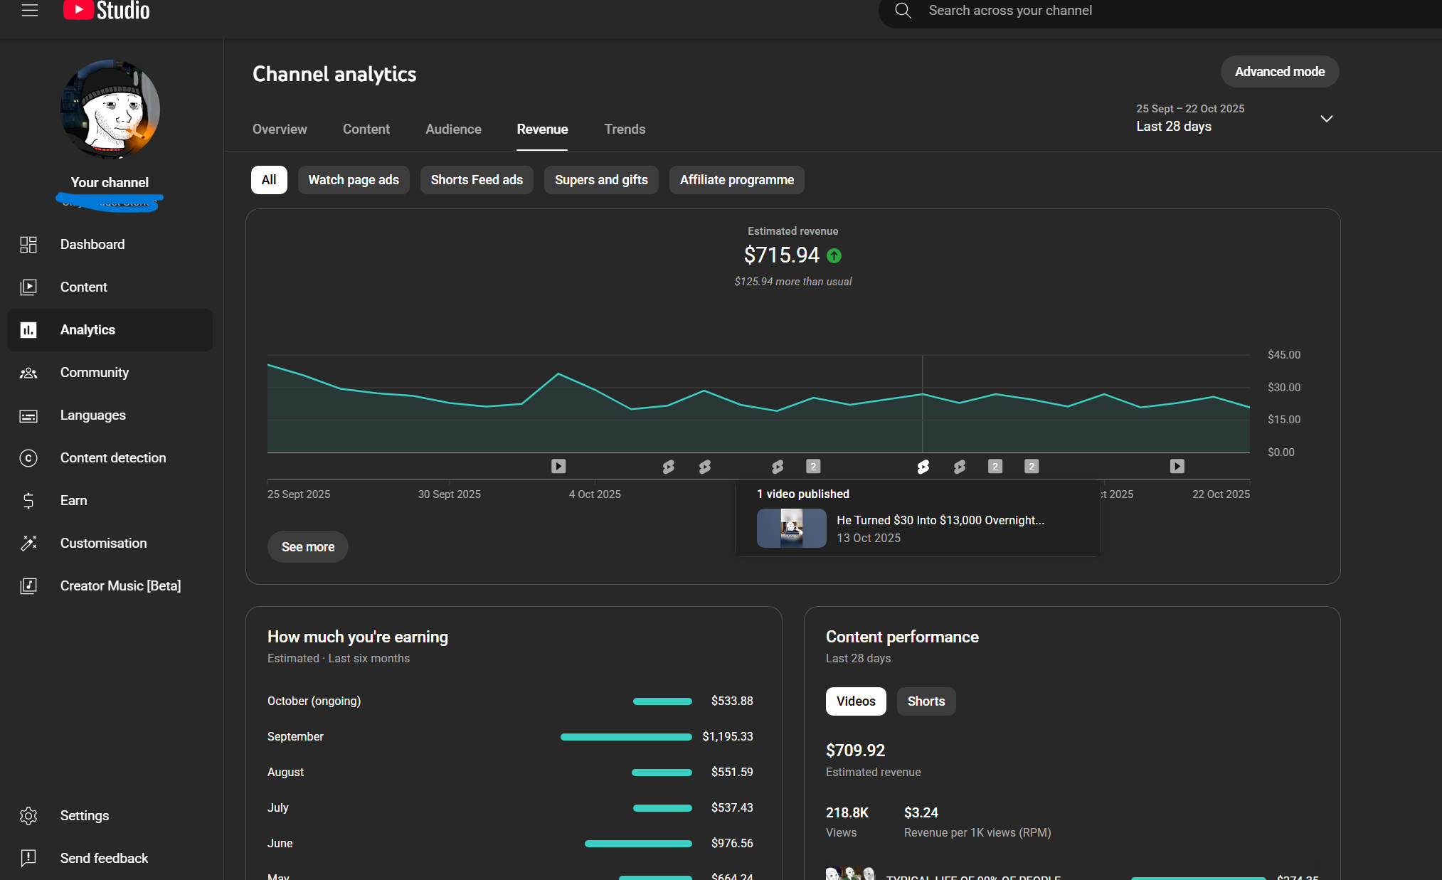Open the Trends tab
The image size is (1442, 880).
coord(625,129)
